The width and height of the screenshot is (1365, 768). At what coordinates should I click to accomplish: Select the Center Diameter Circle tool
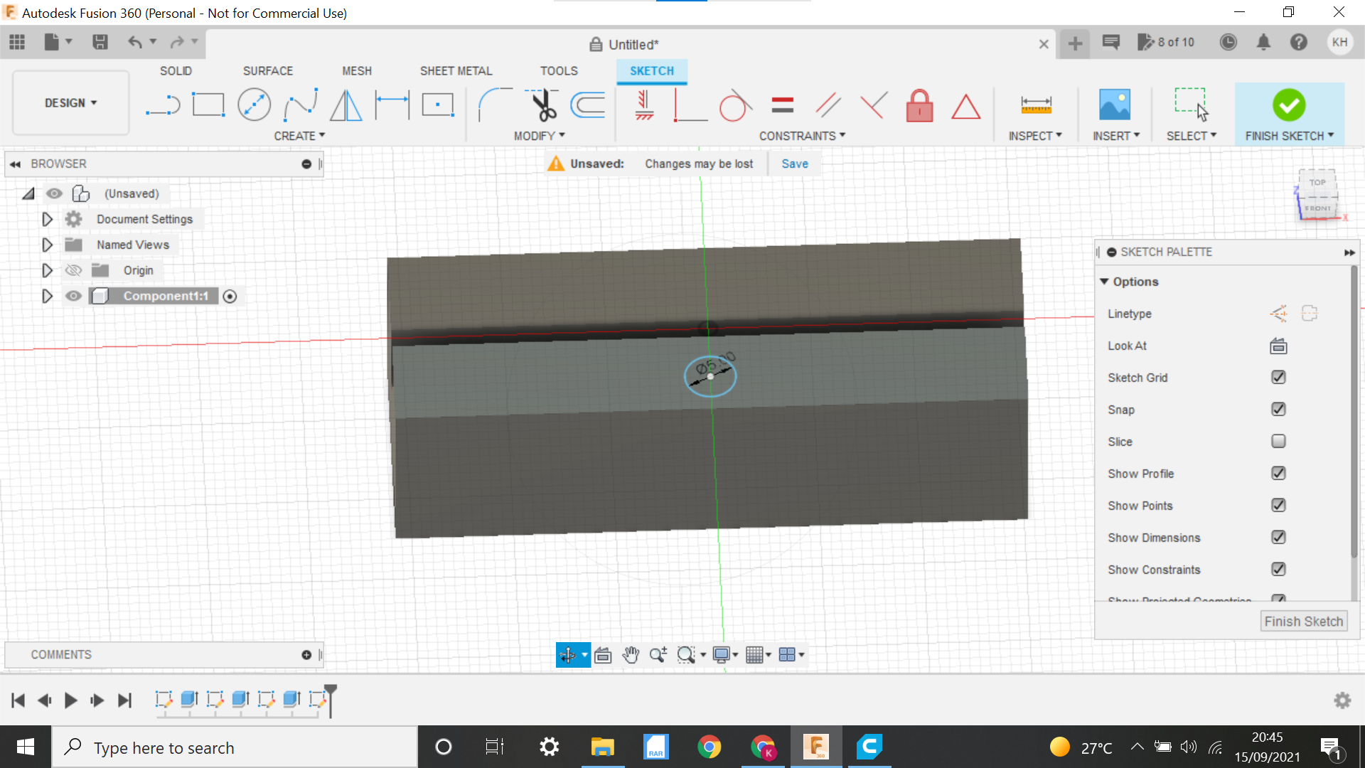tap(254, 106)
